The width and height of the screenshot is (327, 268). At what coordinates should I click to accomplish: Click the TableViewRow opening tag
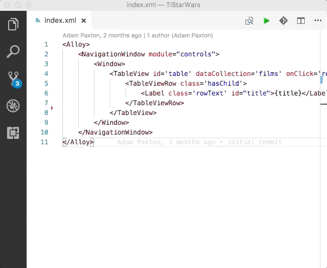(151, 84)
